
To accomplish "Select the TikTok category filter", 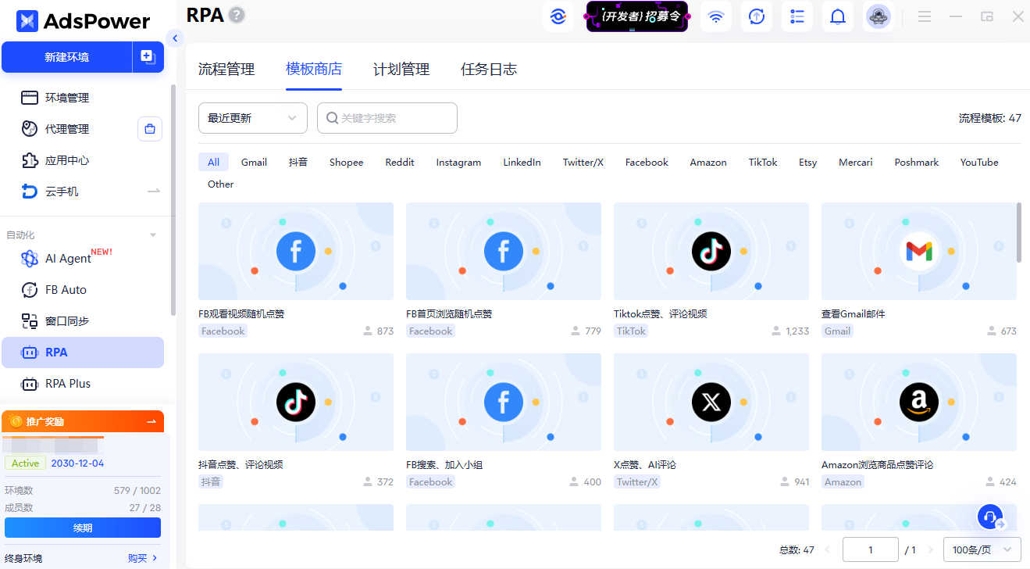I will tap(763, 162).
